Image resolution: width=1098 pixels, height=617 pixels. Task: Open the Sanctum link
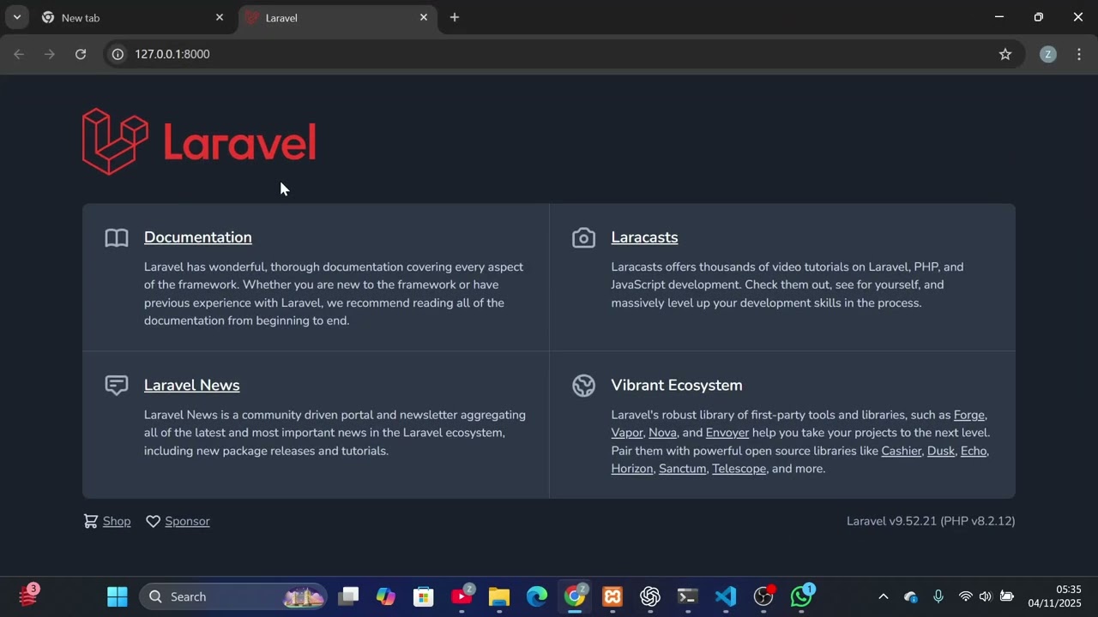(x=683, y=469)
